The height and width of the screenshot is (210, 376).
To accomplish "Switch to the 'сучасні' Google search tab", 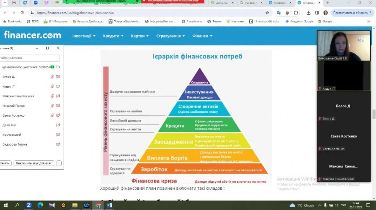I will point(252,3).
